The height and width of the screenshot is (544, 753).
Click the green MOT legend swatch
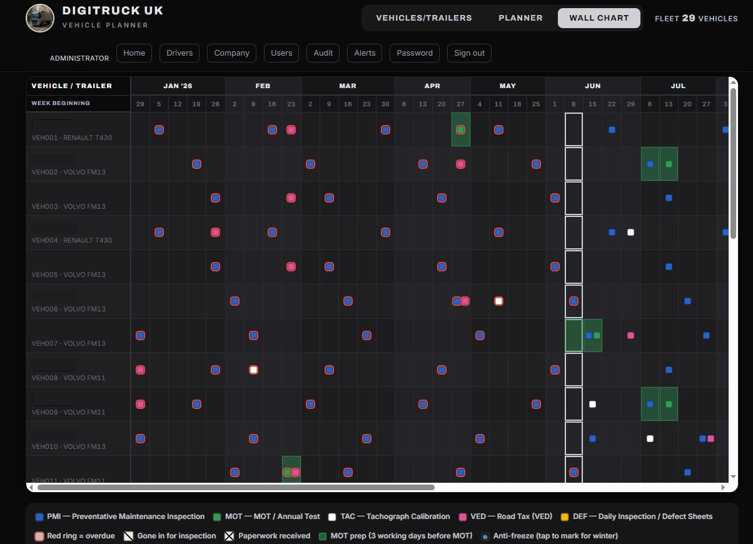click(217, 517)
